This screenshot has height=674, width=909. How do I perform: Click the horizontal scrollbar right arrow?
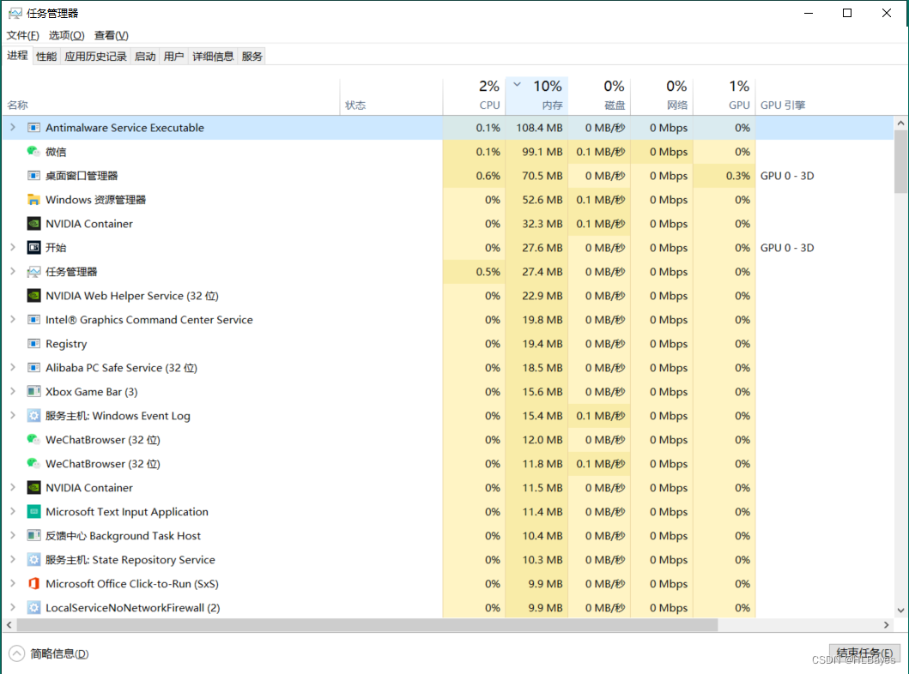point(887,625)
